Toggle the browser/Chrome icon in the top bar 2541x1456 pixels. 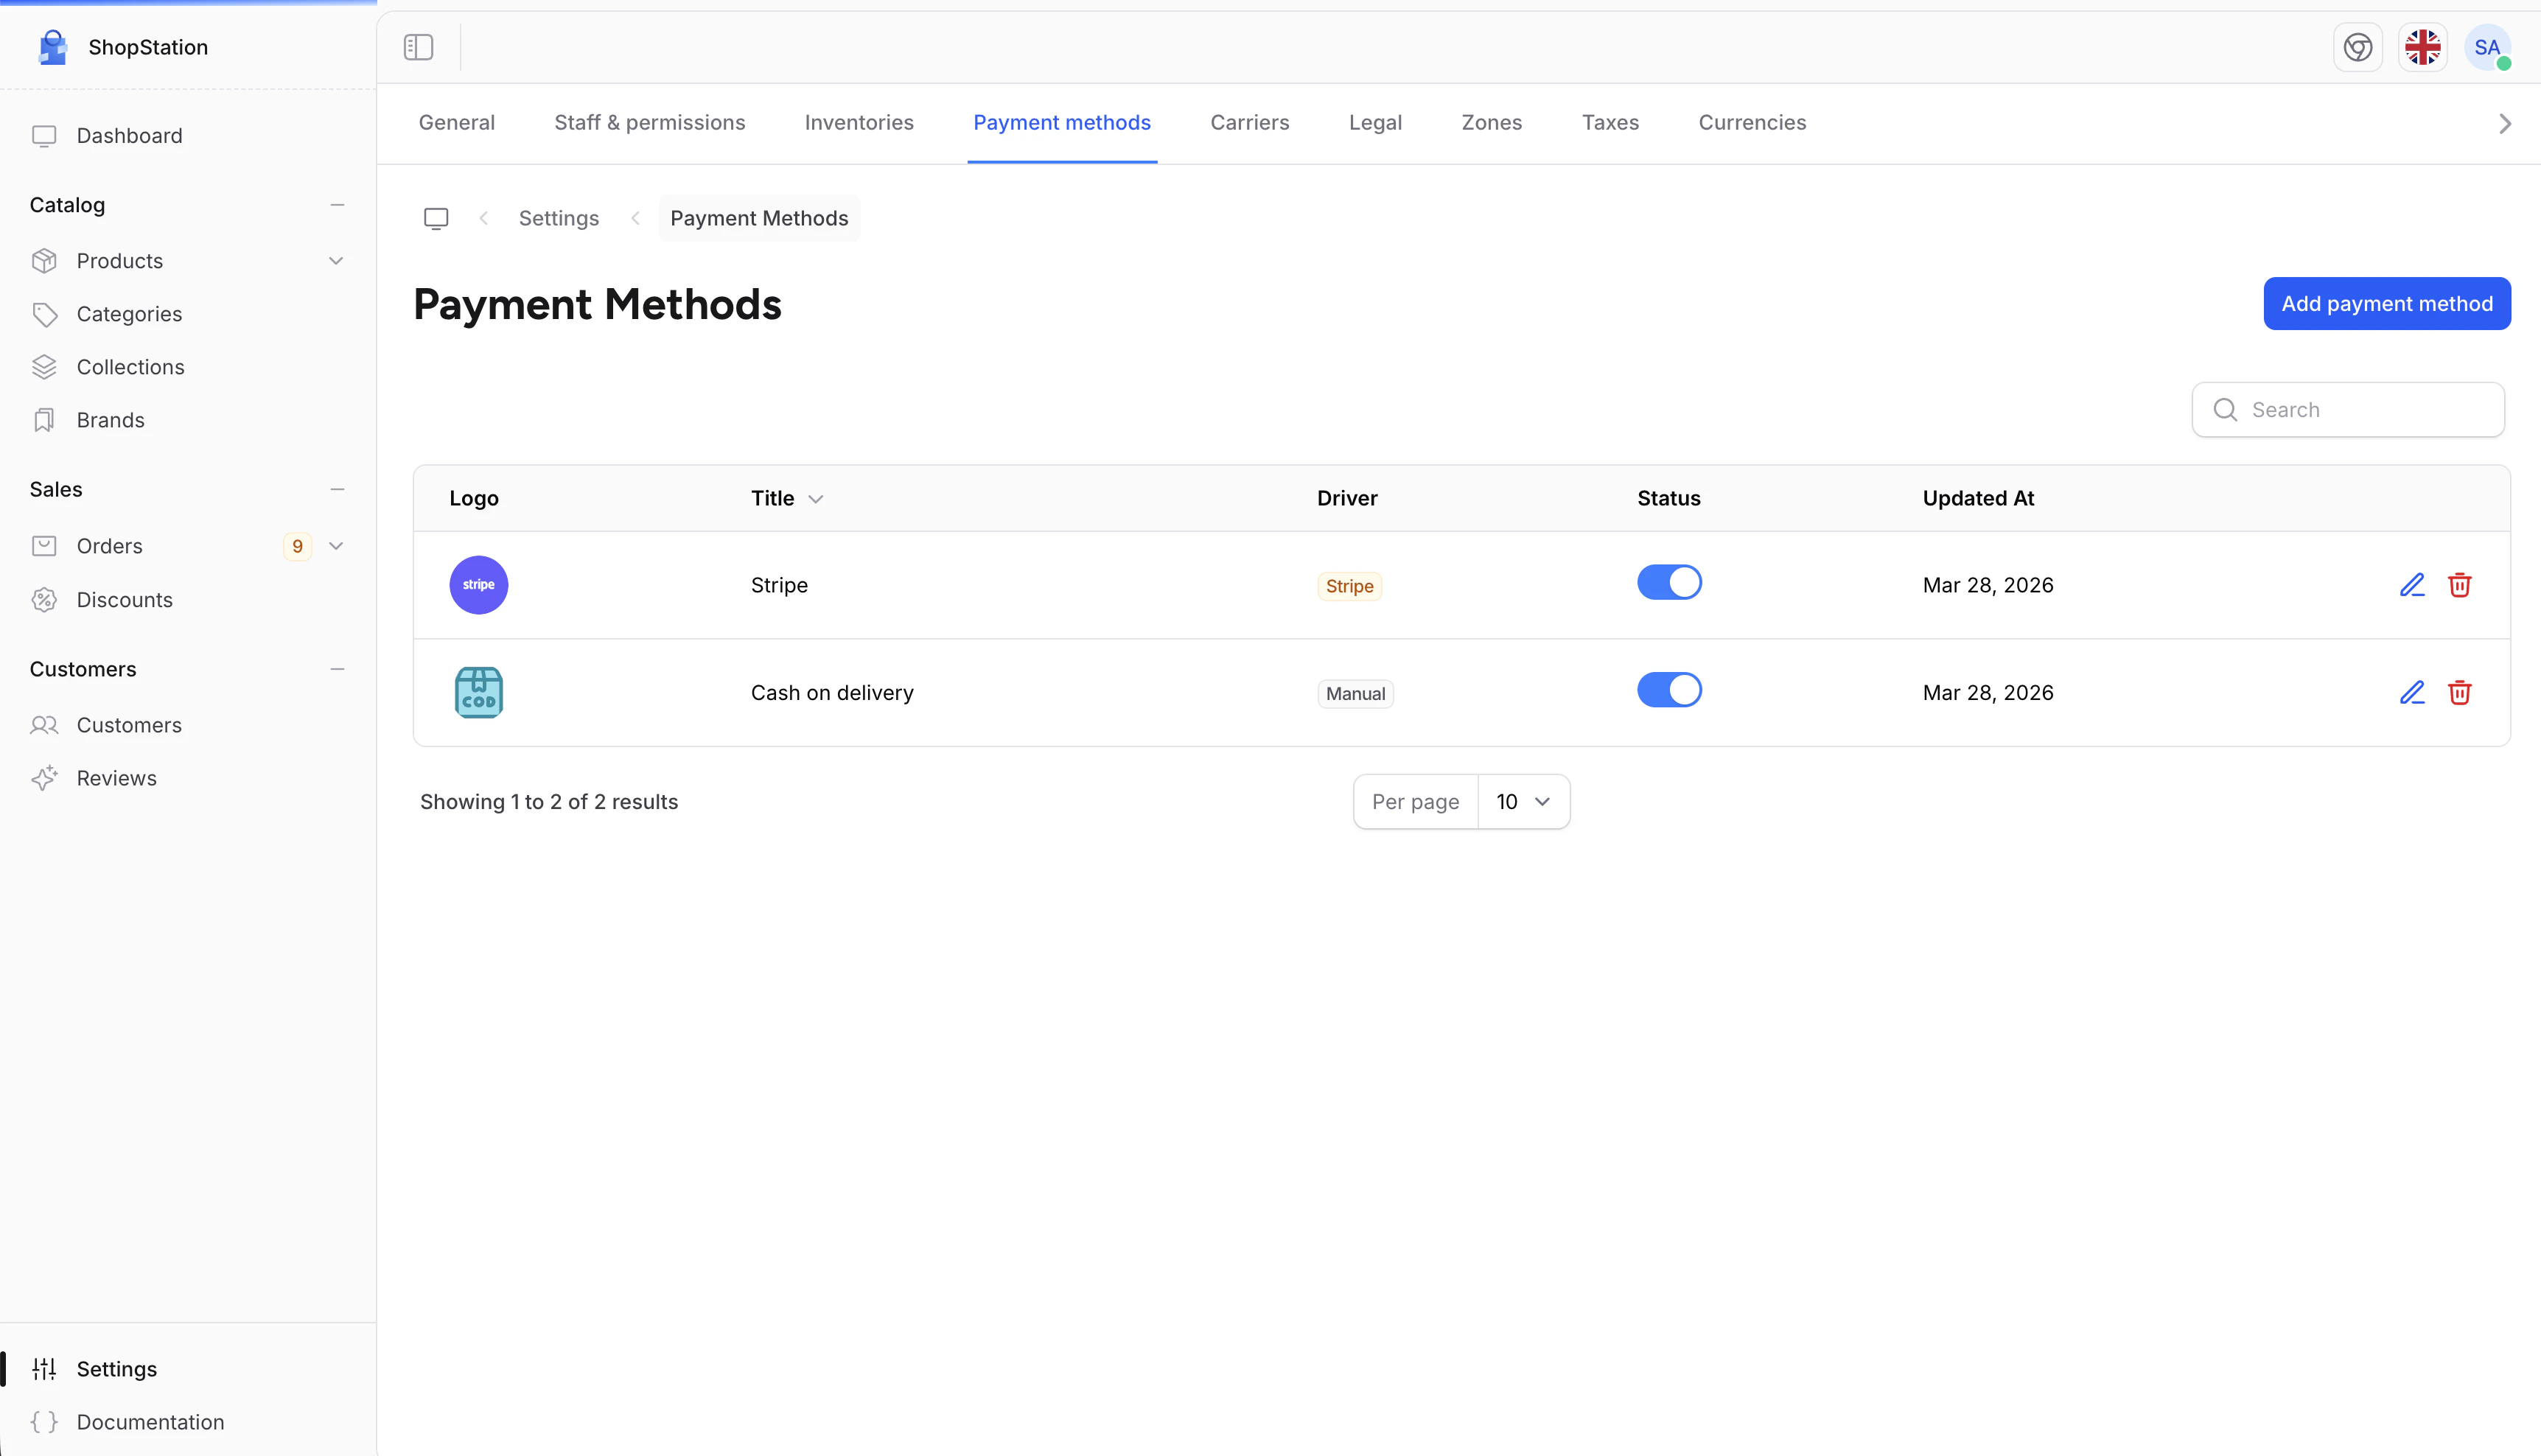point(2357,47)
